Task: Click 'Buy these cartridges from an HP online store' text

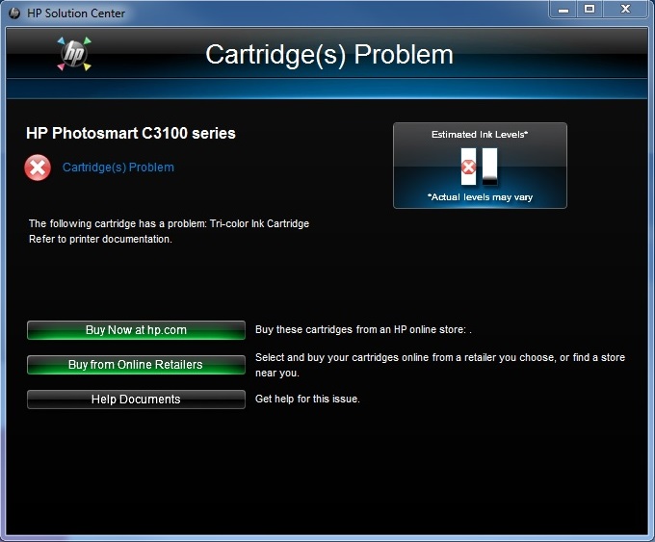Action: (x=363, y=329)
